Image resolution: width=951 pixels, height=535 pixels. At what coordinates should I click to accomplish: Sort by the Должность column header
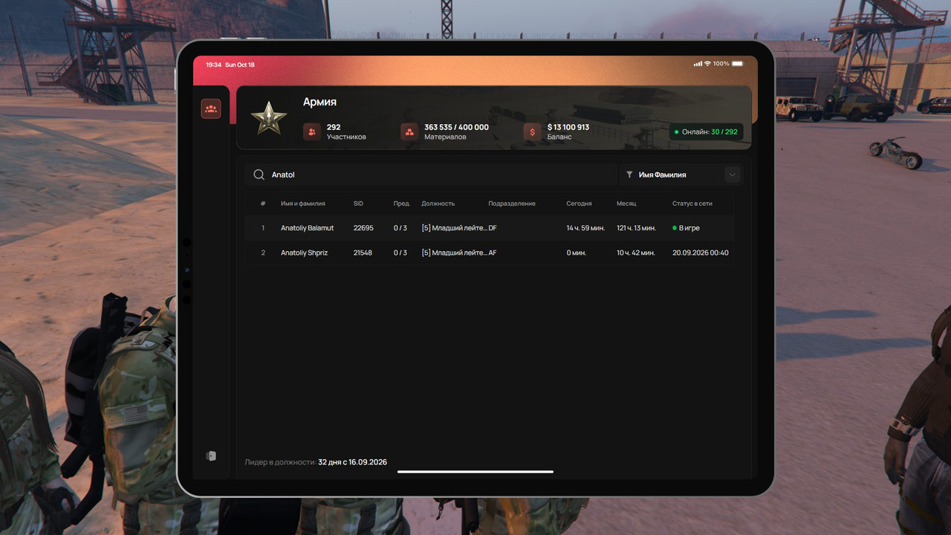tap(438, 204)
